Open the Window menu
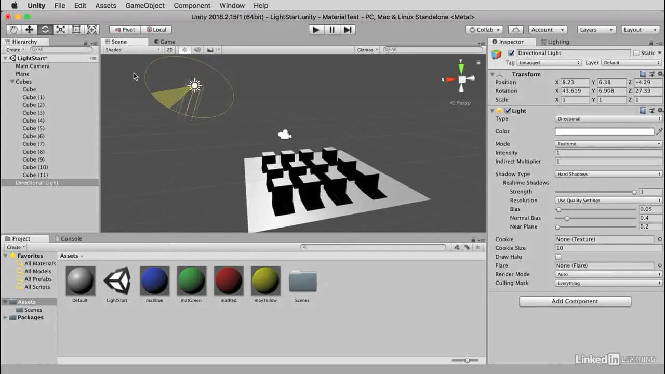The image size is (665, 374). pyautogui.click(x=232, y=6)
